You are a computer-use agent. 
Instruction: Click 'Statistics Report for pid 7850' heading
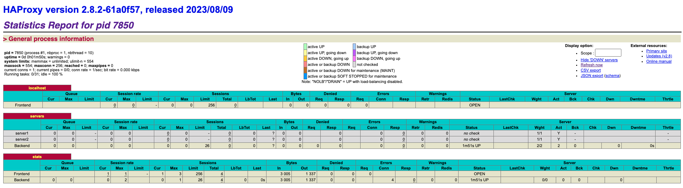[68, 25]
